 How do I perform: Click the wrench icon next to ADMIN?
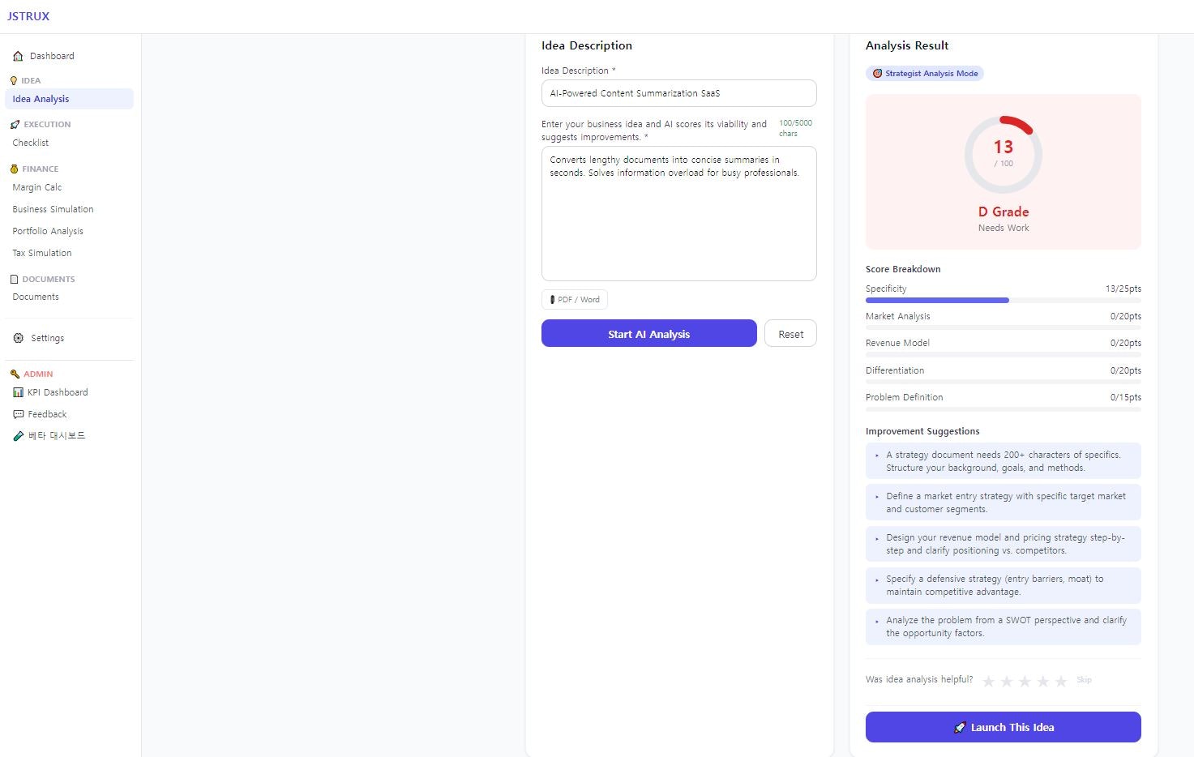[14, 374]
